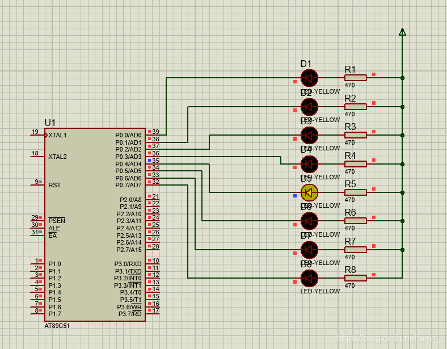Click the P0.0/AD0 pin label

click(x=128, y=135)
